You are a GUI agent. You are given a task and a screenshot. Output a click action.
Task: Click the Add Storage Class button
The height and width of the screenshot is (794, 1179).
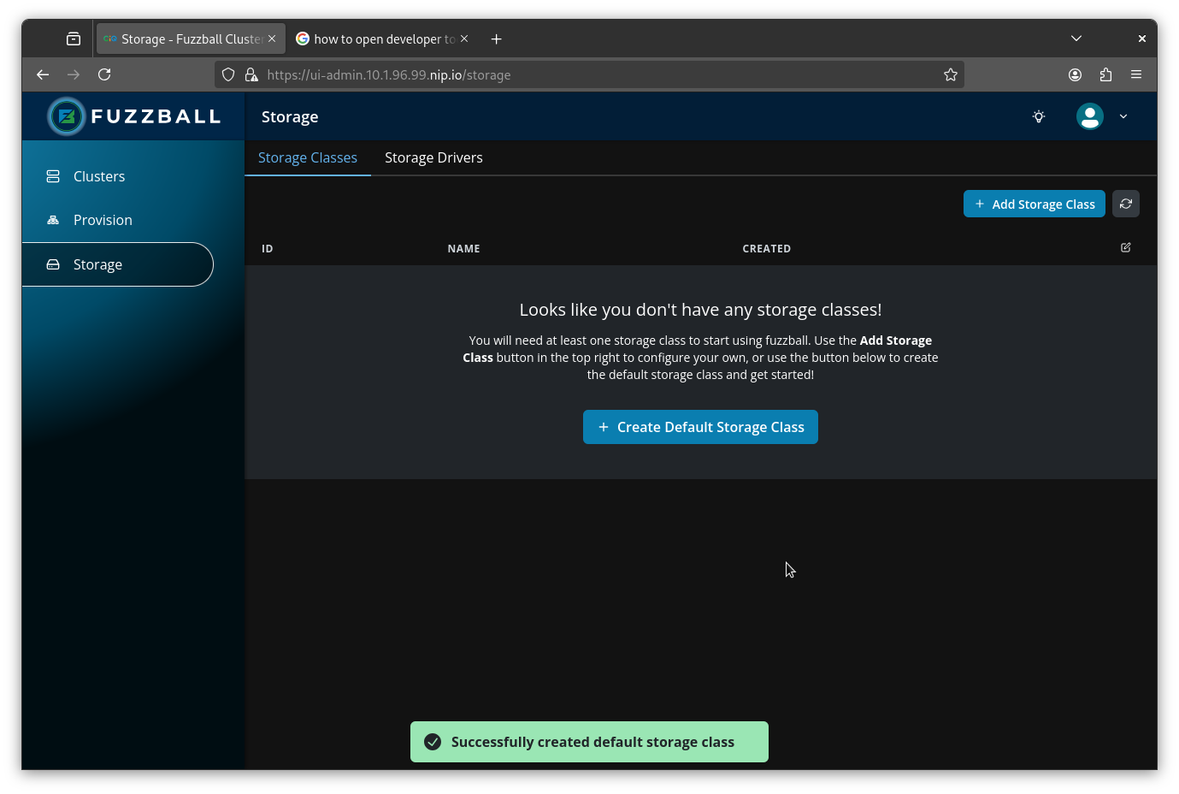1034,204
